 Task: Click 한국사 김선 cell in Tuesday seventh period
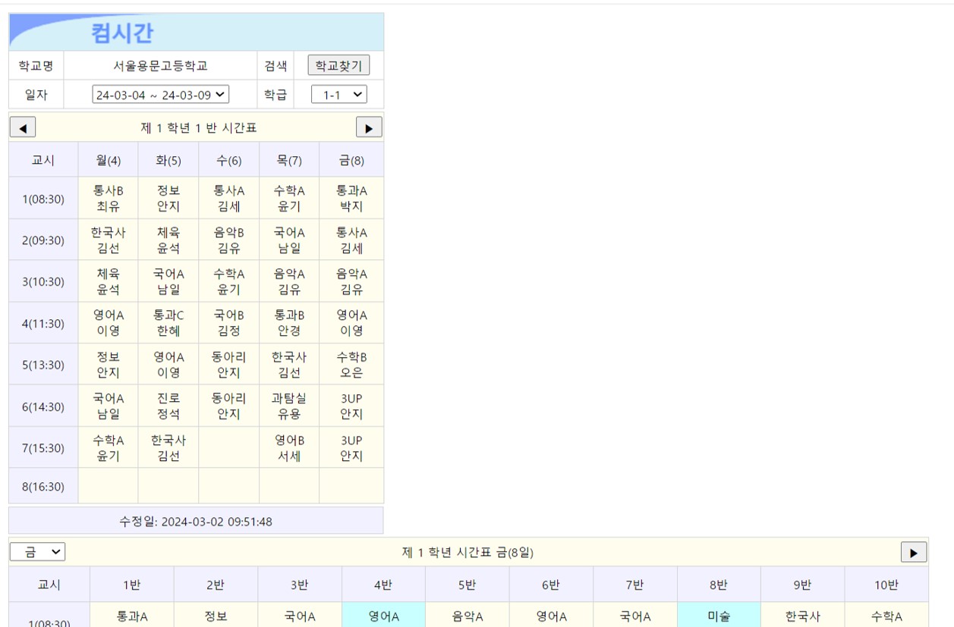point(168,448)
